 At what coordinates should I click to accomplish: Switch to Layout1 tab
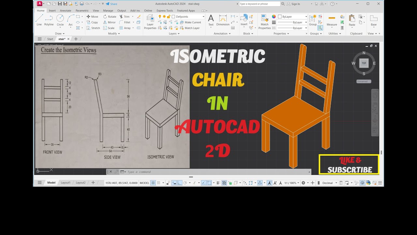pyautogui.click(x=65, y=183)
